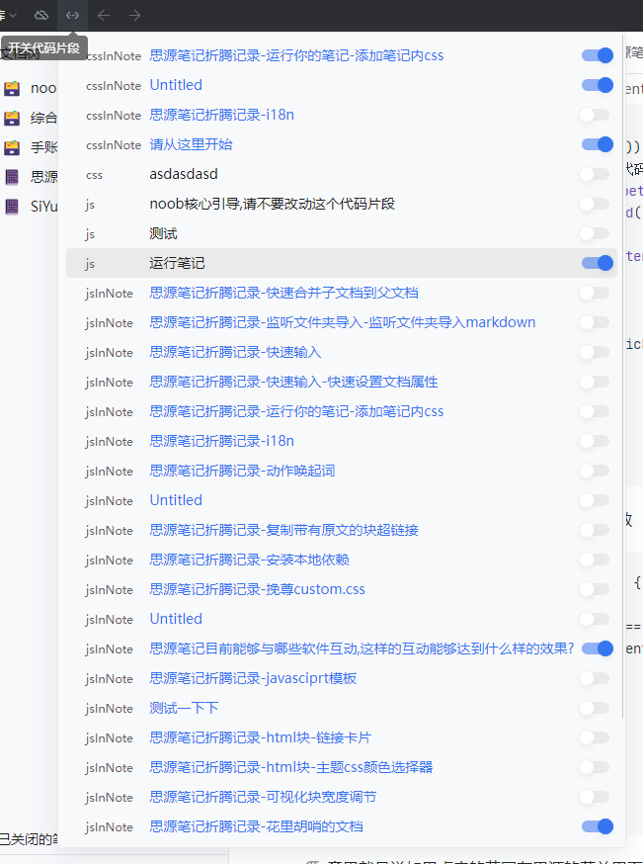Open link 思源笔记折腾记录-javasciprt模板
Viewport: 643px width, 864px height.
click(253, 678)
